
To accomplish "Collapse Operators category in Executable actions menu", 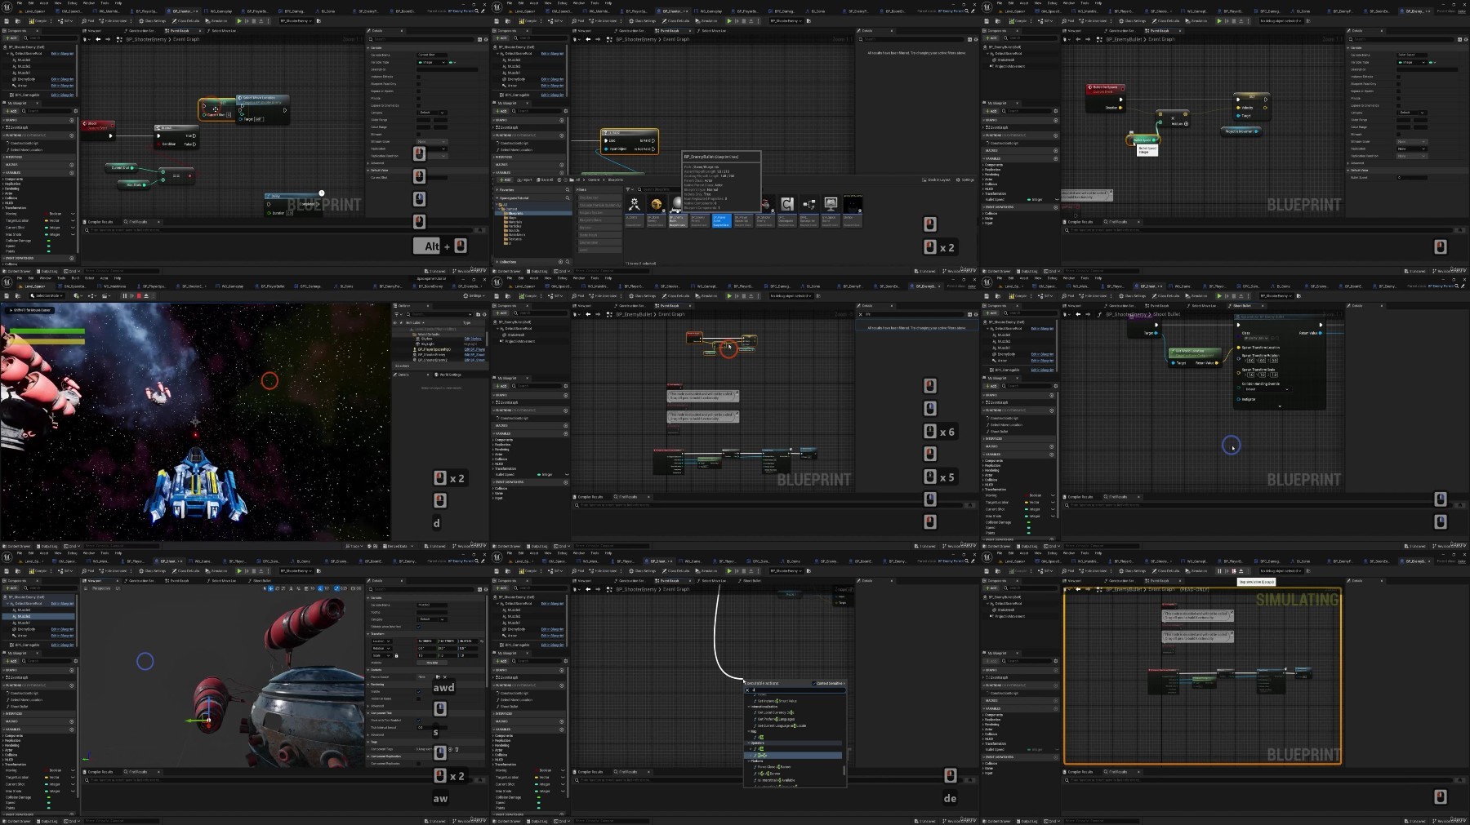I will point(749,743).
